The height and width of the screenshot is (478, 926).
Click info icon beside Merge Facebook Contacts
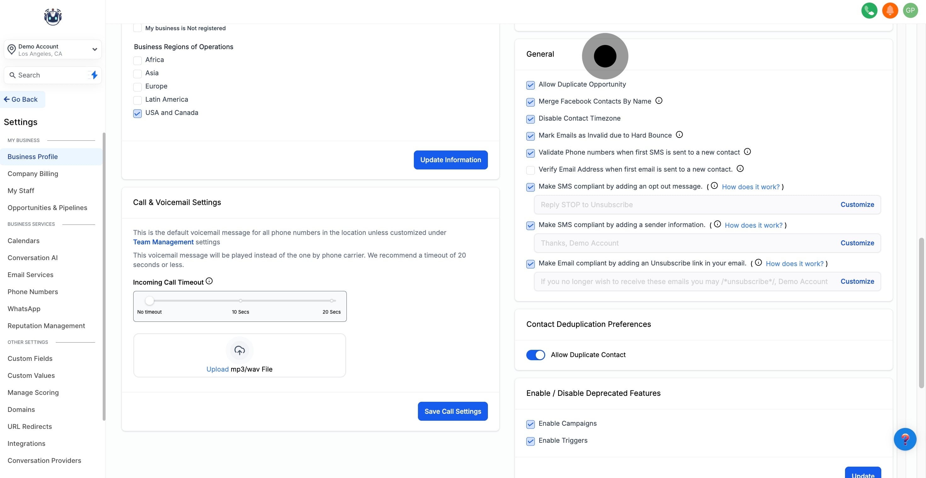pyautogui.click(x=659, y=101)
